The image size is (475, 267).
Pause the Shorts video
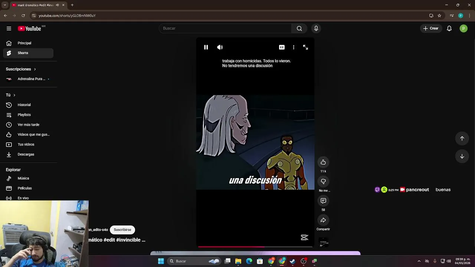click(x=206, y=47)
